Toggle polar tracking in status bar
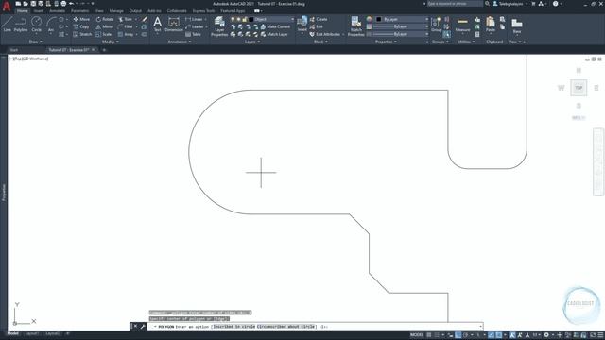Image resolution: width=605 pixels, height=340 pixels. point(466,335)
